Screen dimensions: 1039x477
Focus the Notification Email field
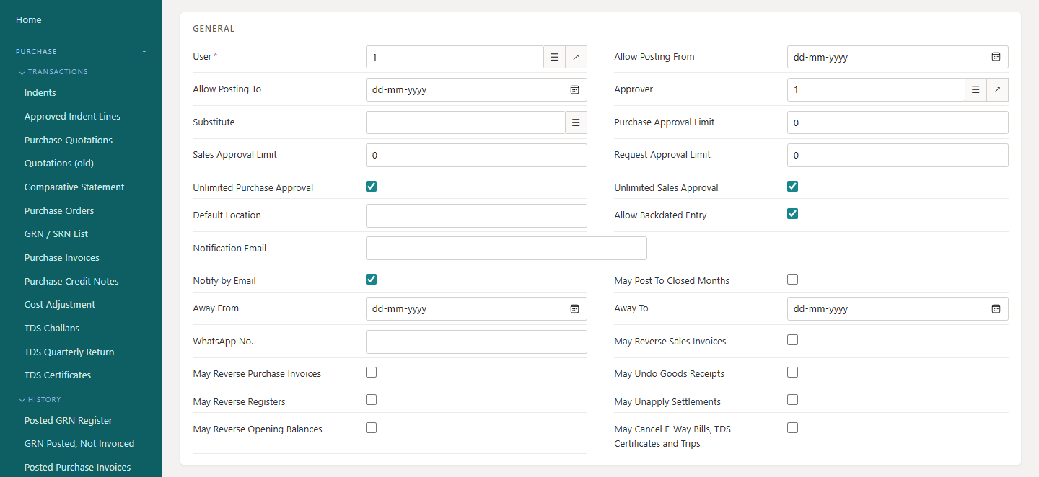507,248
